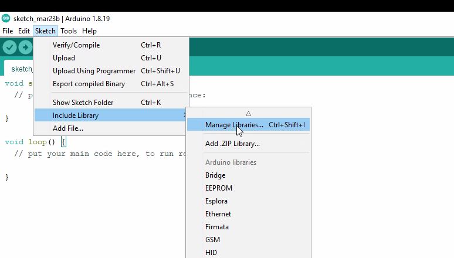Click the Upload arrow toolbar icon

[x=25, y=47]
